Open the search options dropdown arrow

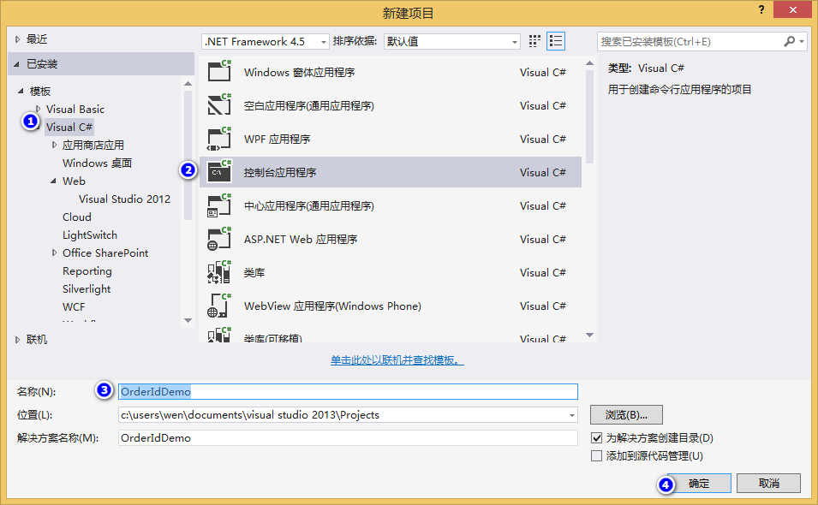coord(802,41)
